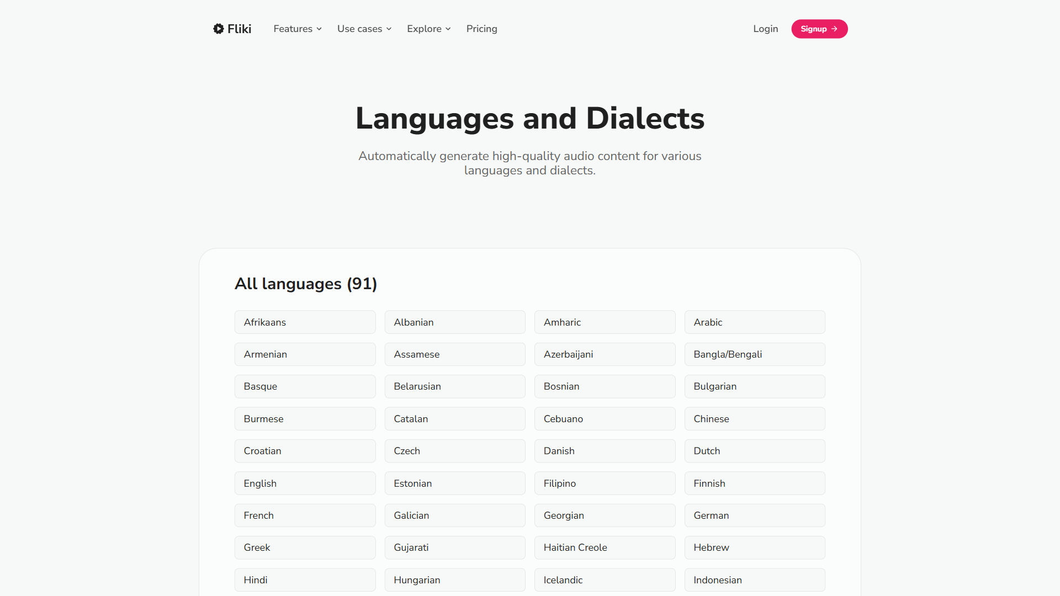Image resolution: width=1060 pixels, height=596 pixels.
Task: Select Arabic from the list
Action: (x=755, y=322)
